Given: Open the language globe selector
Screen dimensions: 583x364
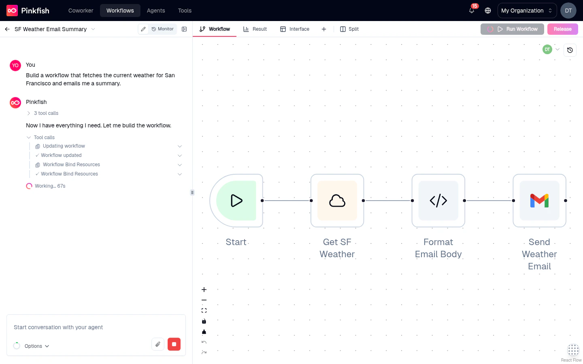Looking at the screenshot, I should coord(488,10).
